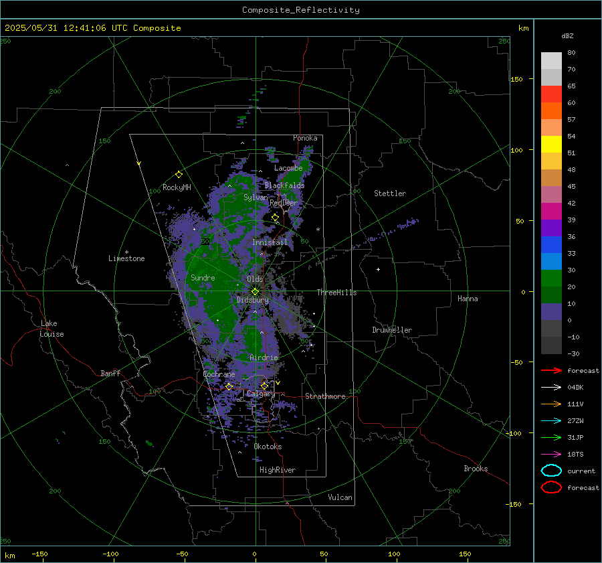
Task: Click the dBZ legend heading
Action: (567, 35)
